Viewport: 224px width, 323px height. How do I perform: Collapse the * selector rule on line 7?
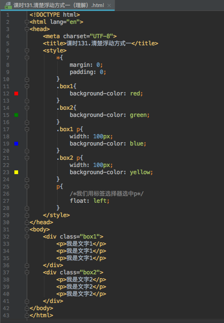click(27, 58)
